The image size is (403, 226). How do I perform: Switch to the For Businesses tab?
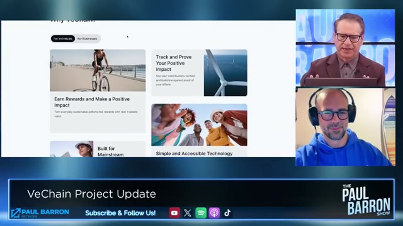88,39
